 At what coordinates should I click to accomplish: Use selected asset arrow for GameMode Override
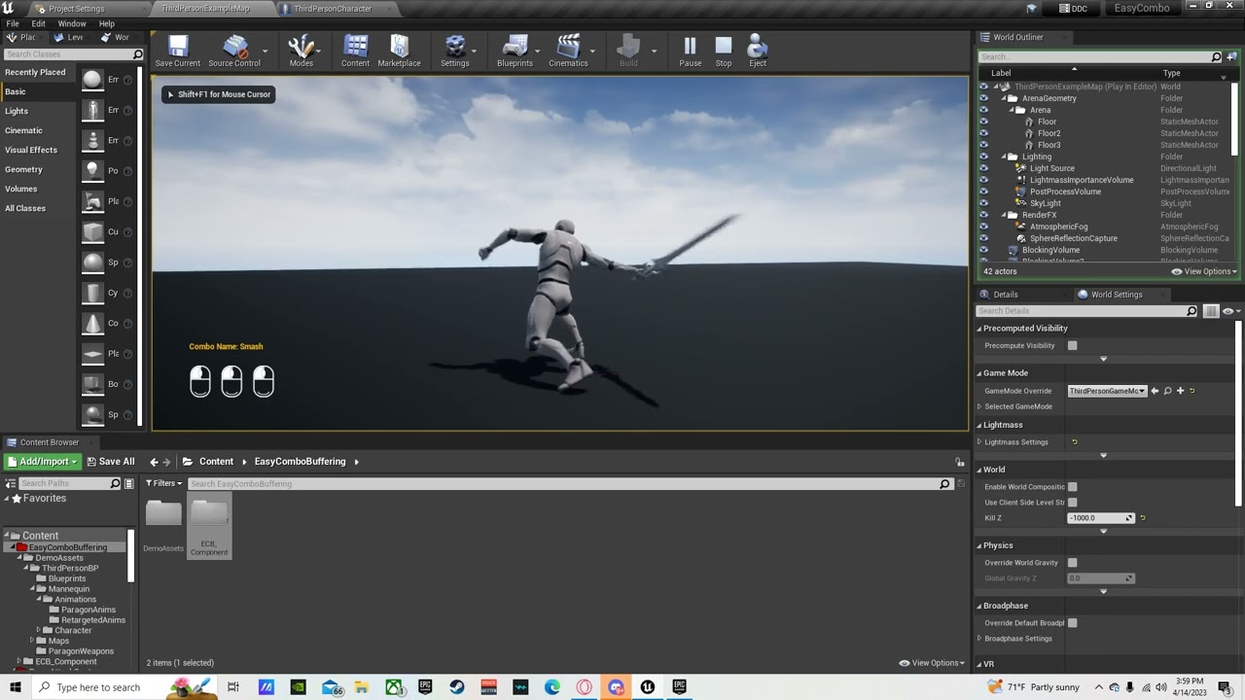click(1155, 391)
